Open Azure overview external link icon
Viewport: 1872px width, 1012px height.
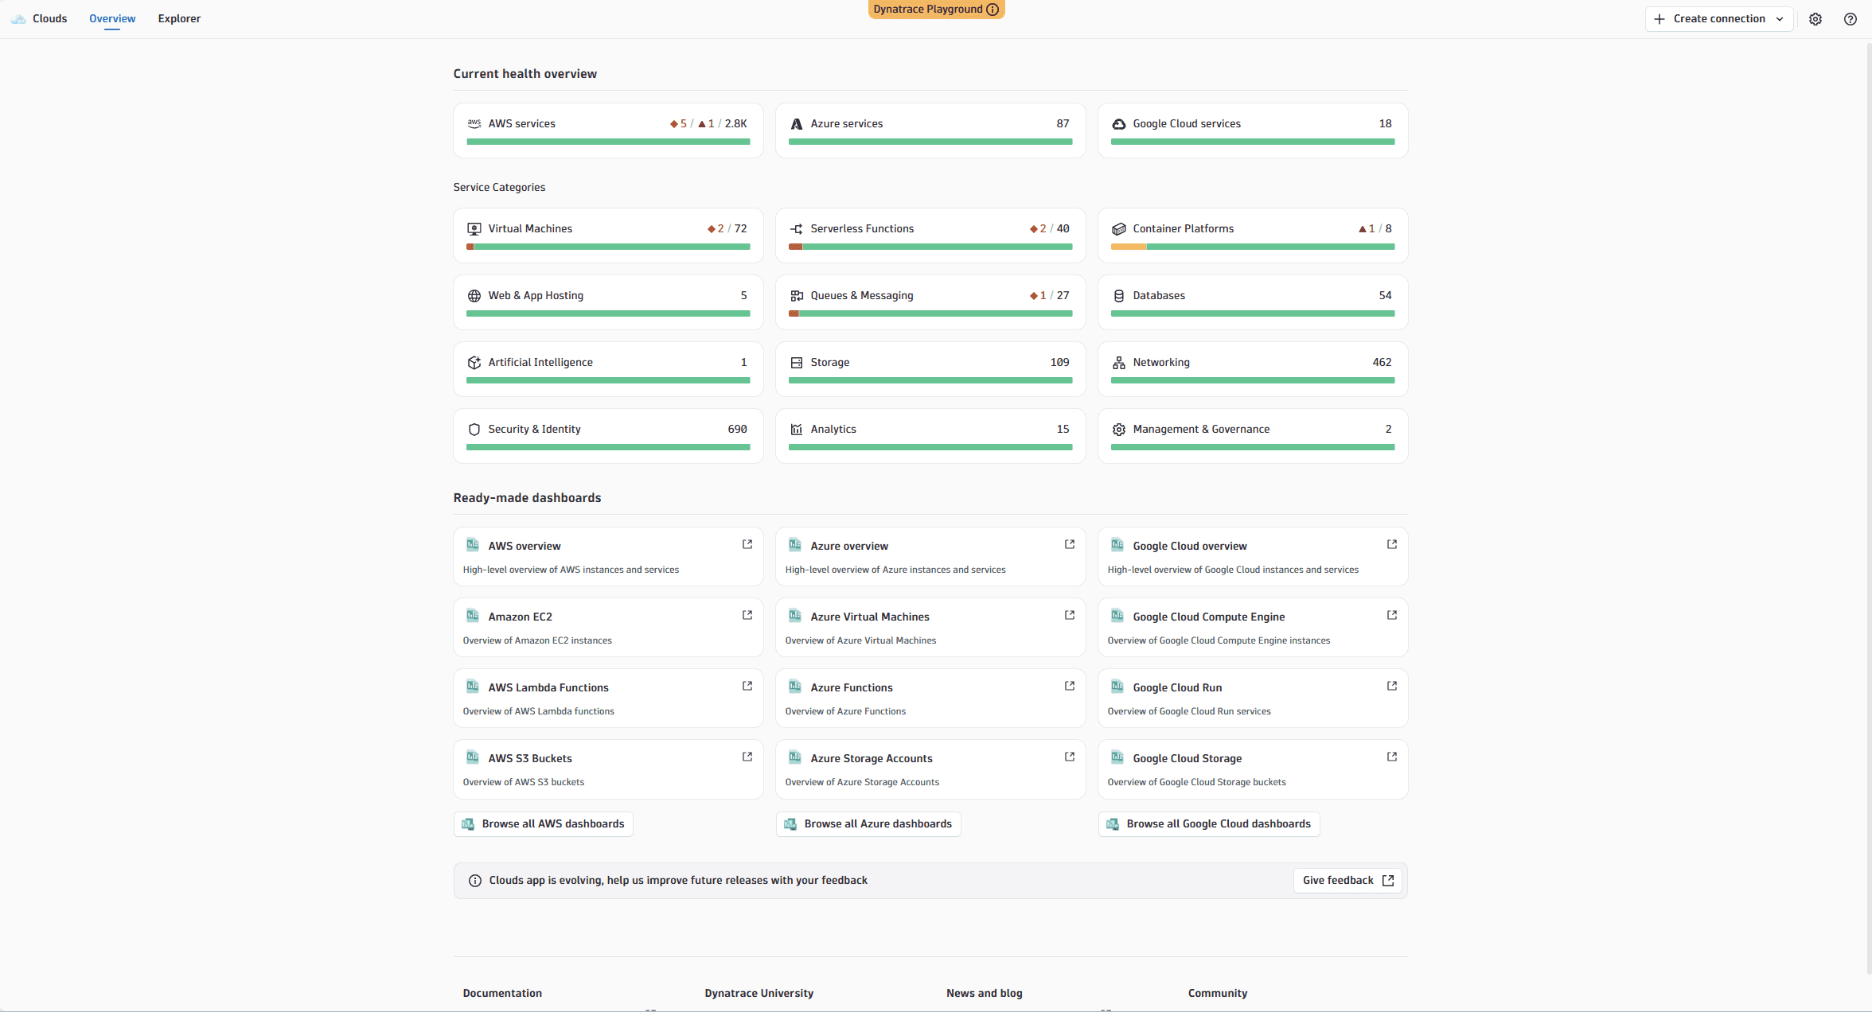tap(1070, 544)
